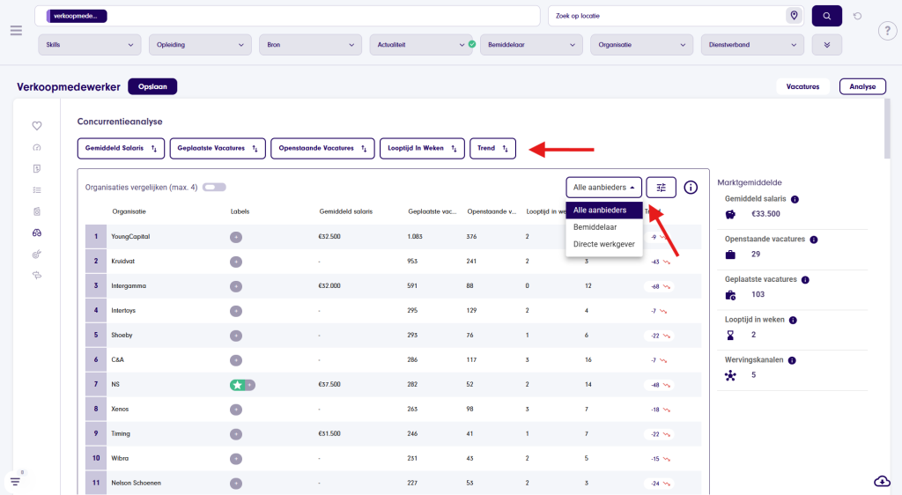Click the green star label on NS row

tap(237, 385)
